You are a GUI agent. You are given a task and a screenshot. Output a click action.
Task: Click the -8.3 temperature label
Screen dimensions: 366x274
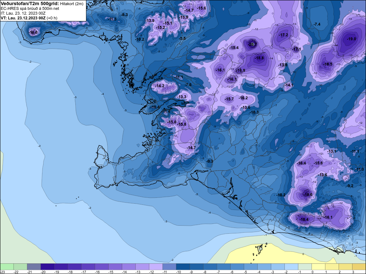[x=124, y=15]
